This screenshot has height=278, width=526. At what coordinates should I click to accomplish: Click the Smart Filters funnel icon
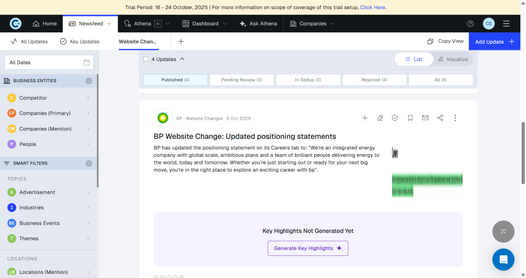(6, 163)
